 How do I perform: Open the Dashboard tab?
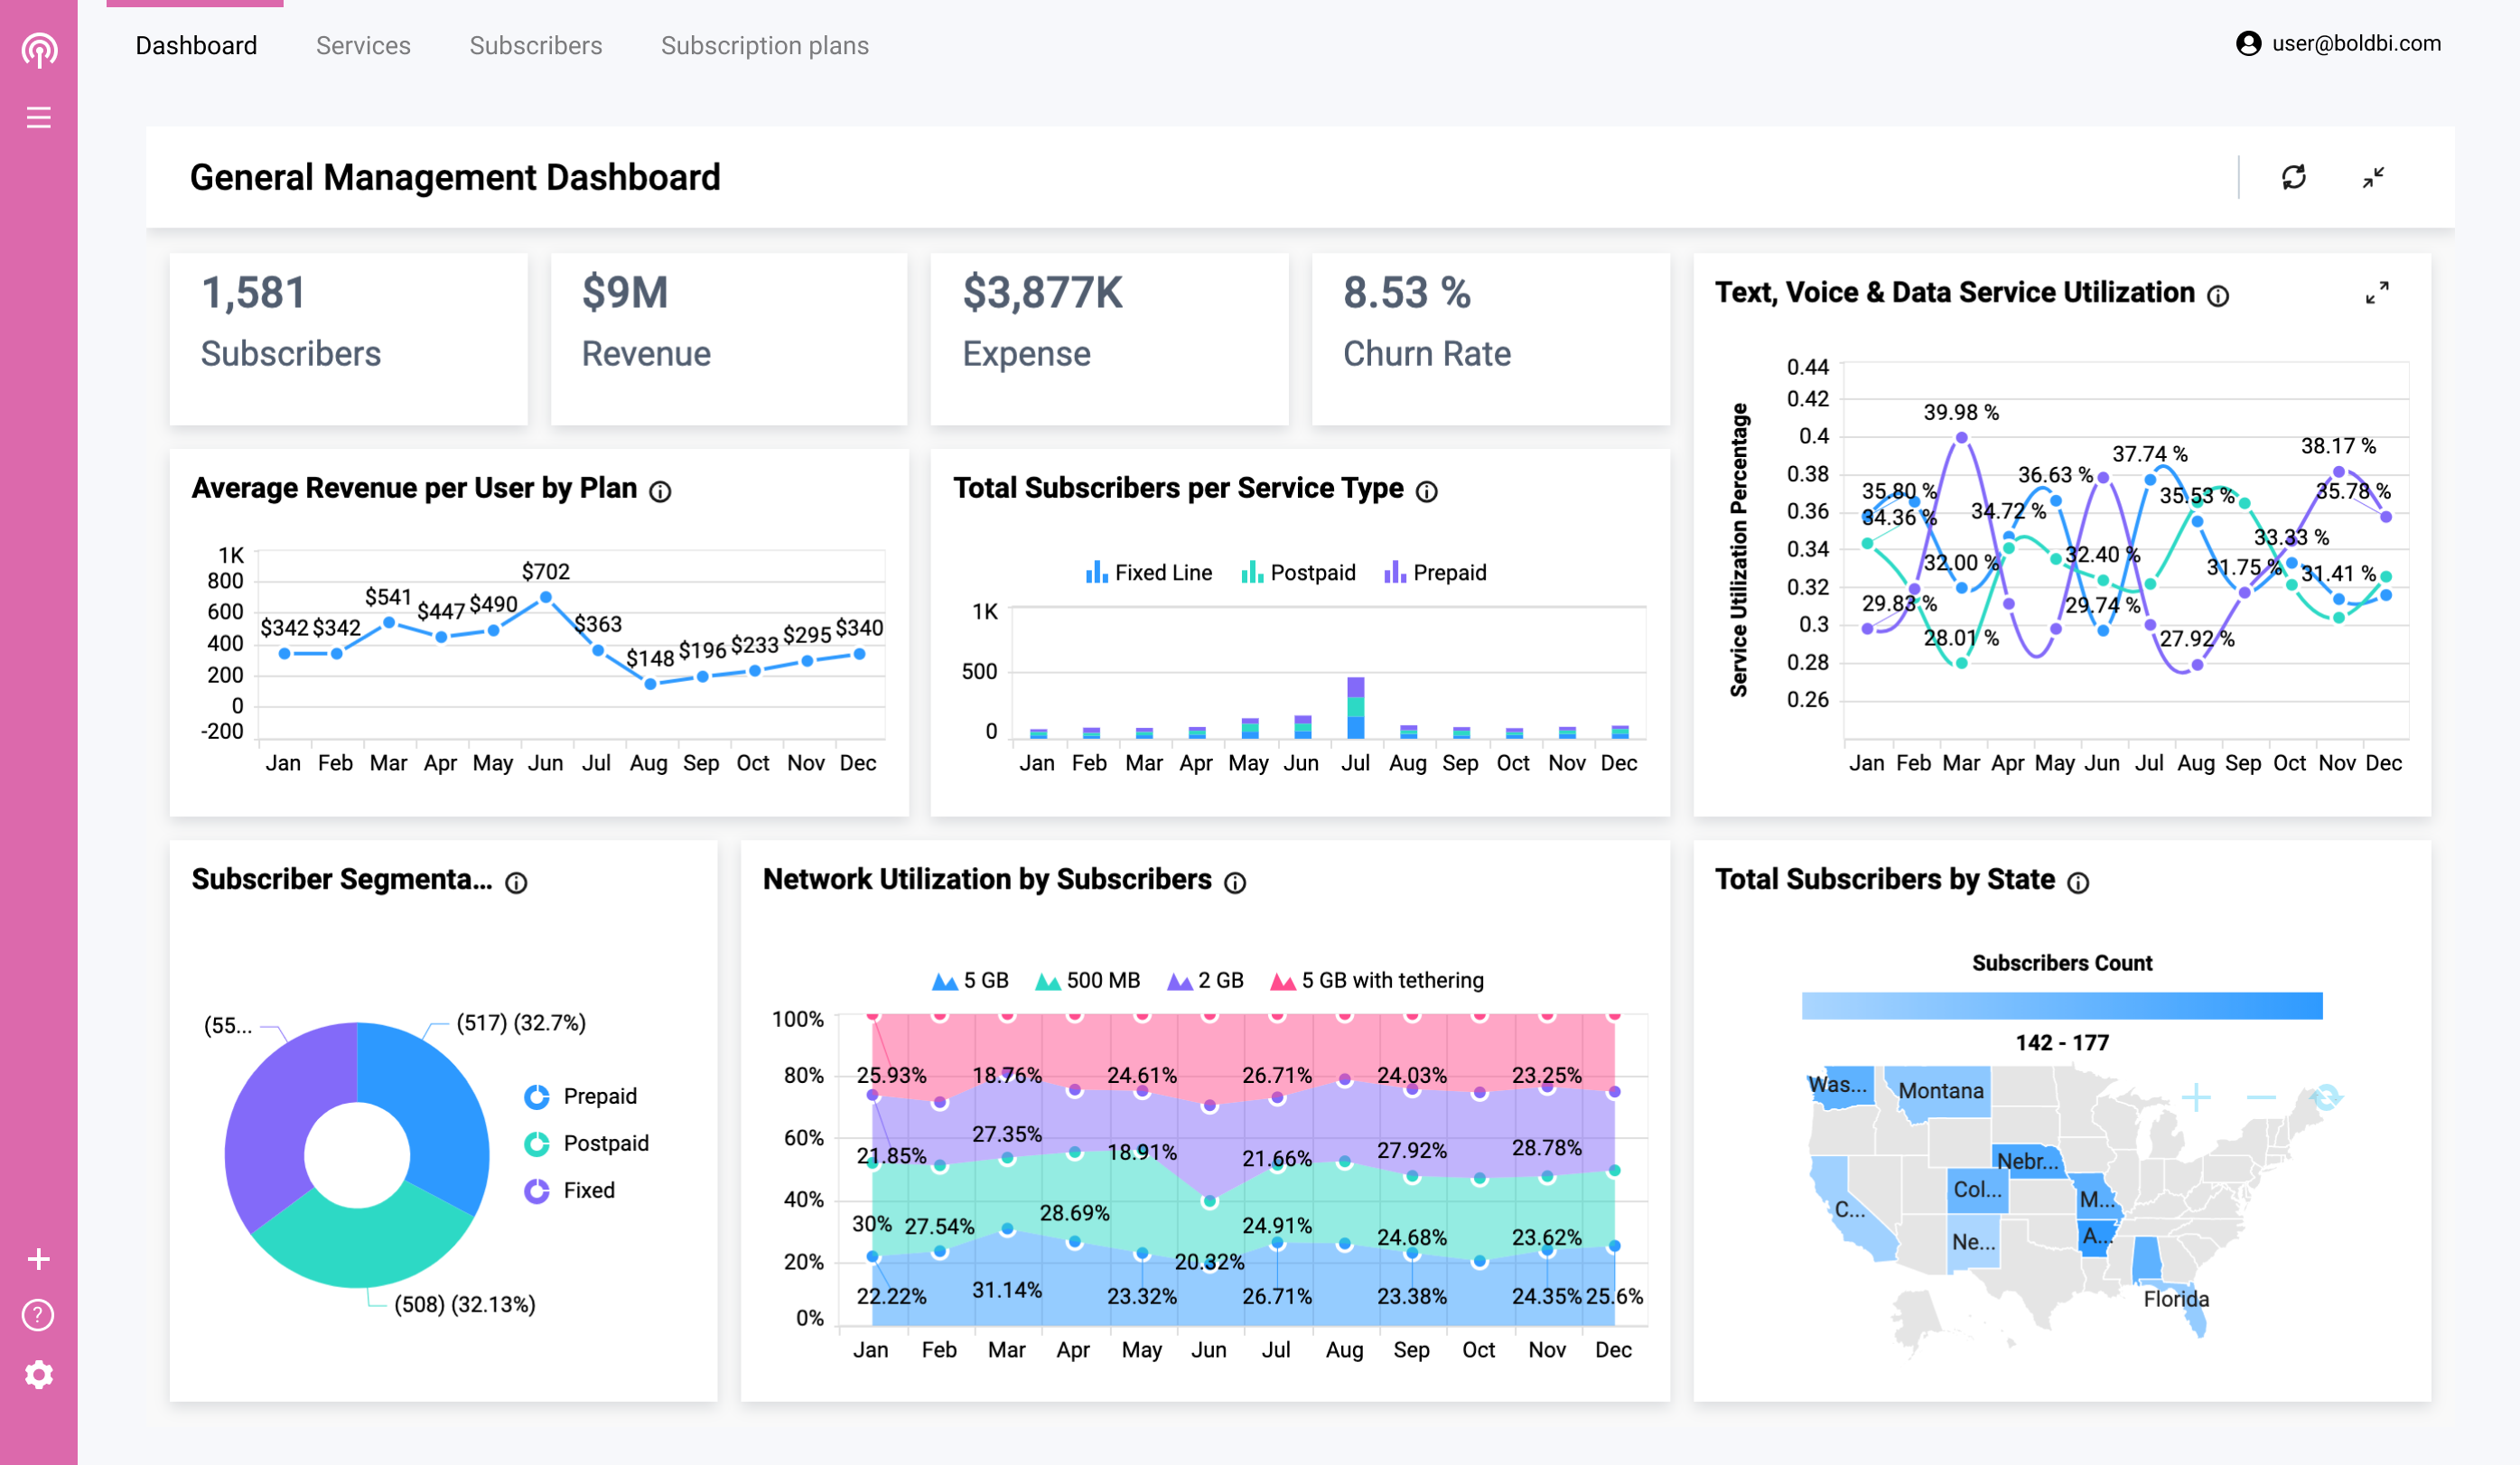(x=196, y=46)
